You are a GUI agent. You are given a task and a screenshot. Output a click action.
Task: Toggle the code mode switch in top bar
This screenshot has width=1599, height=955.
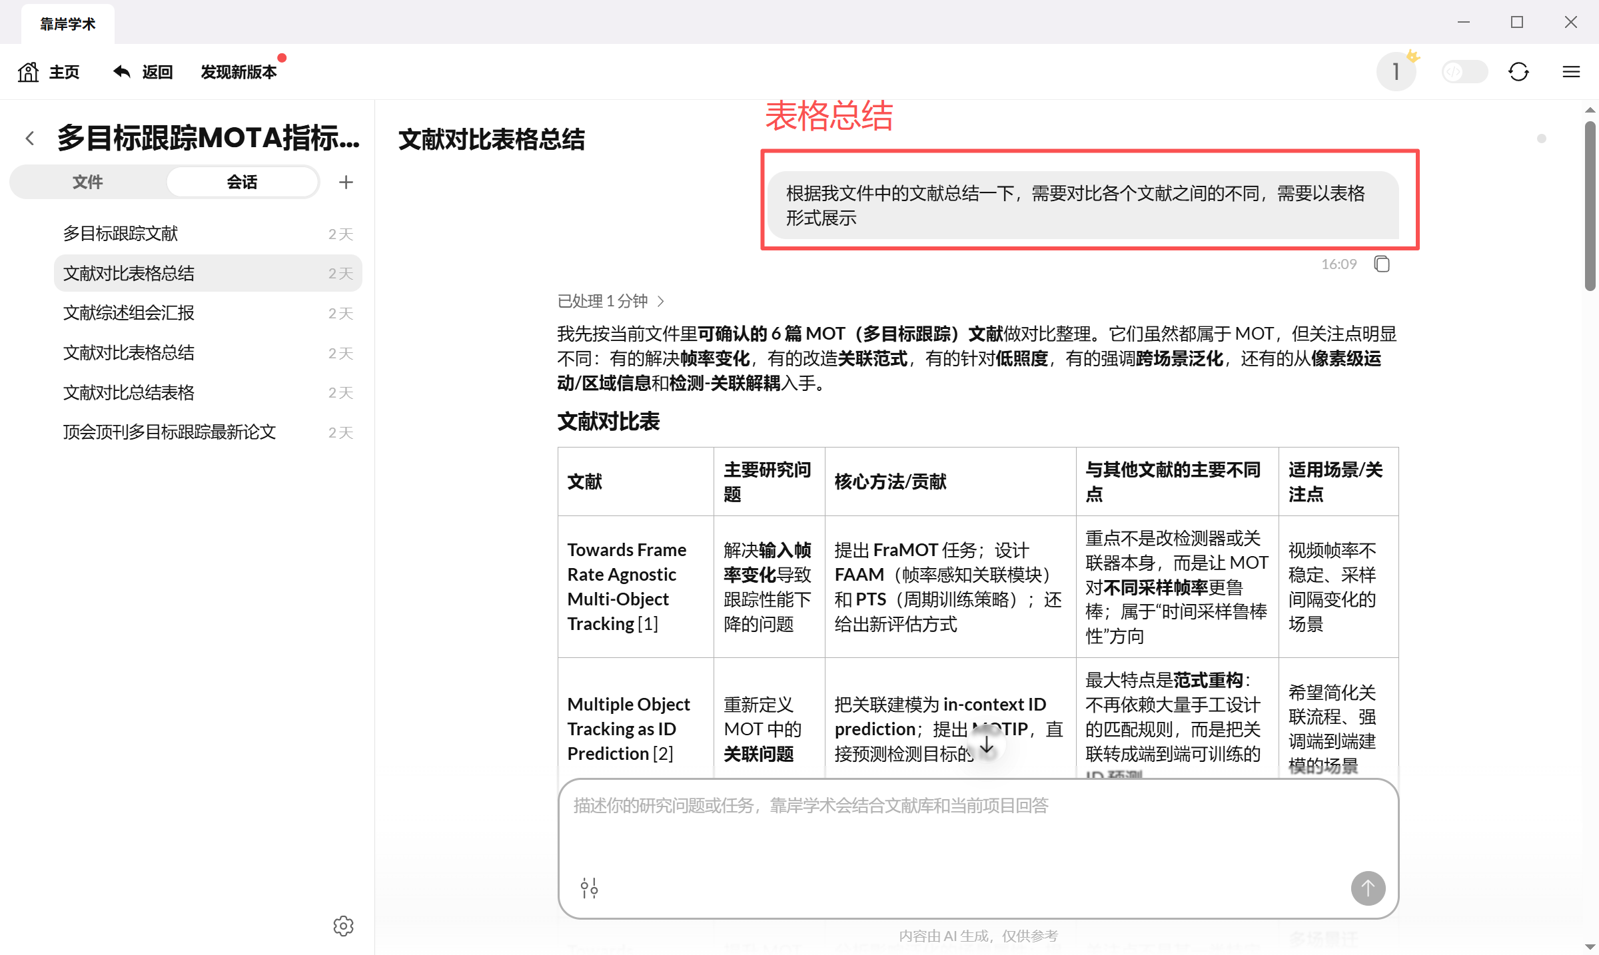click(1464, 71)
